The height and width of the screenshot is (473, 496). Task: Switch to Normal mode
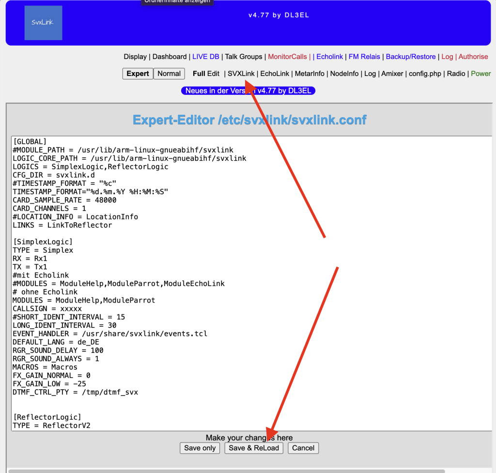169,74
